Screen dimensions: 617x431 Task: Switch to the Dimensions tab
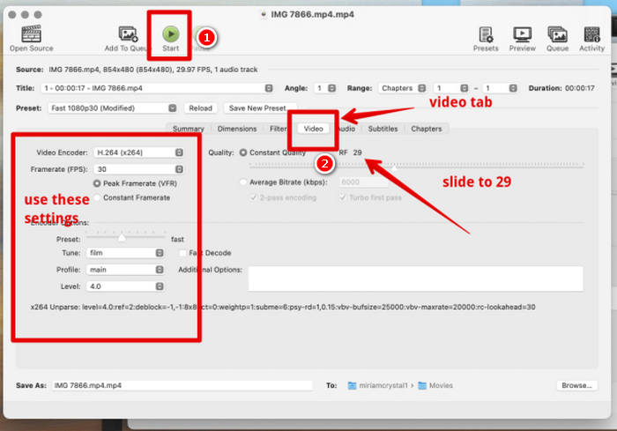pos(237,129)
